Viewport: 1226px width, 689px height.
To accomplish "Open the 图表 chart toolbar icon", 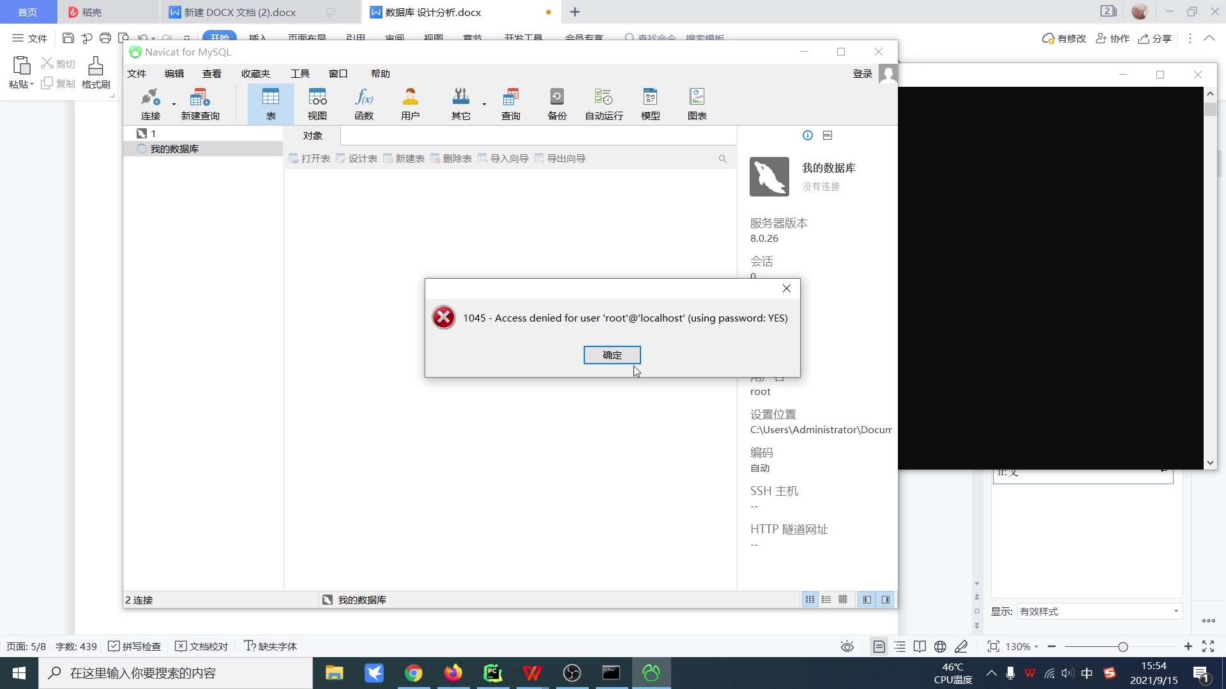I will pos(697,104).
